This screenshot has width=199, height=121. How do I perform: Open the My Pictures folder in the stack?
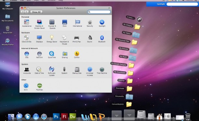(133, 50)
